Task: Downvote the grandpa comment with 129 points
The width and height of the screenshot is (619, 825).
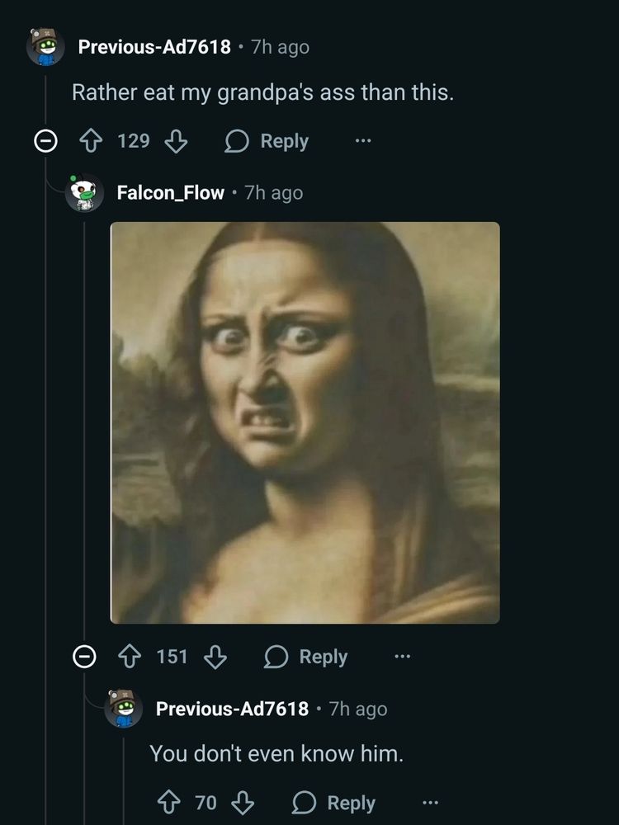Action: [176, 141]
